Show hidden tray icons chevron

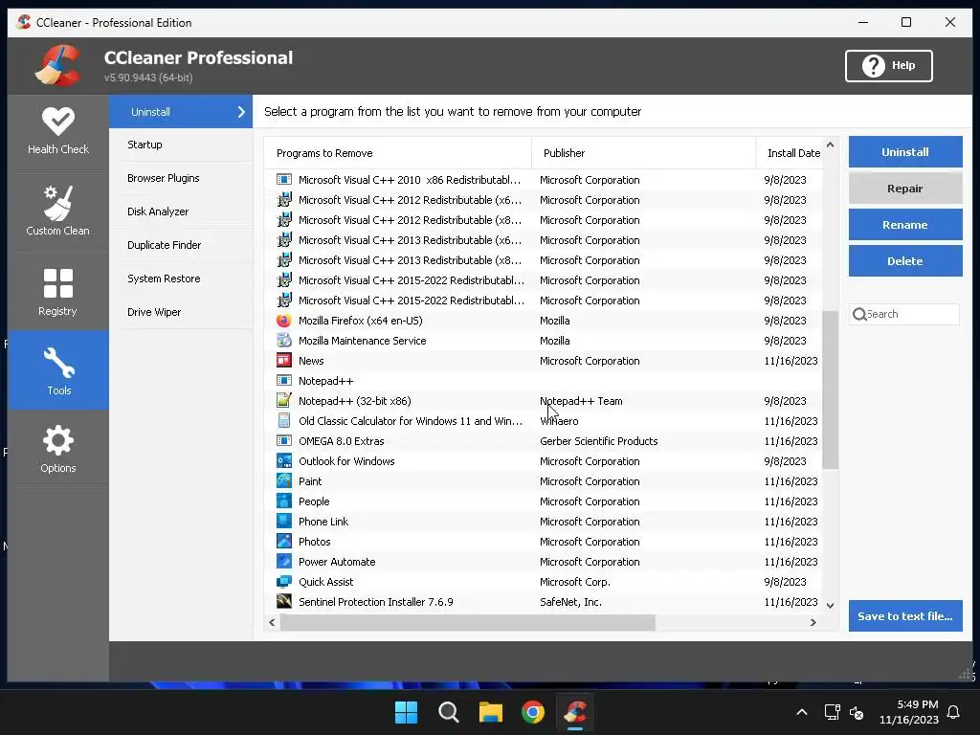click(802, 712)
